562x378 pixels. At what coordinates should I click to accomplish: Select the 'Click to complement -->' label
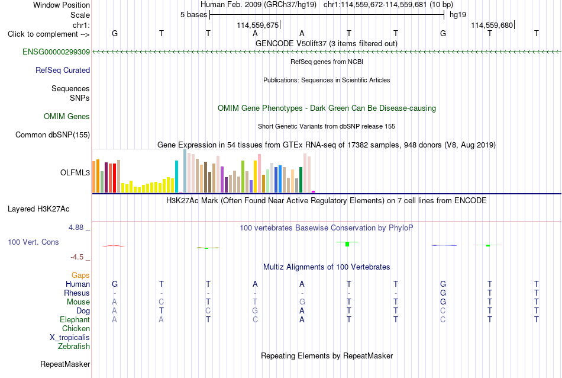[49, 34]
